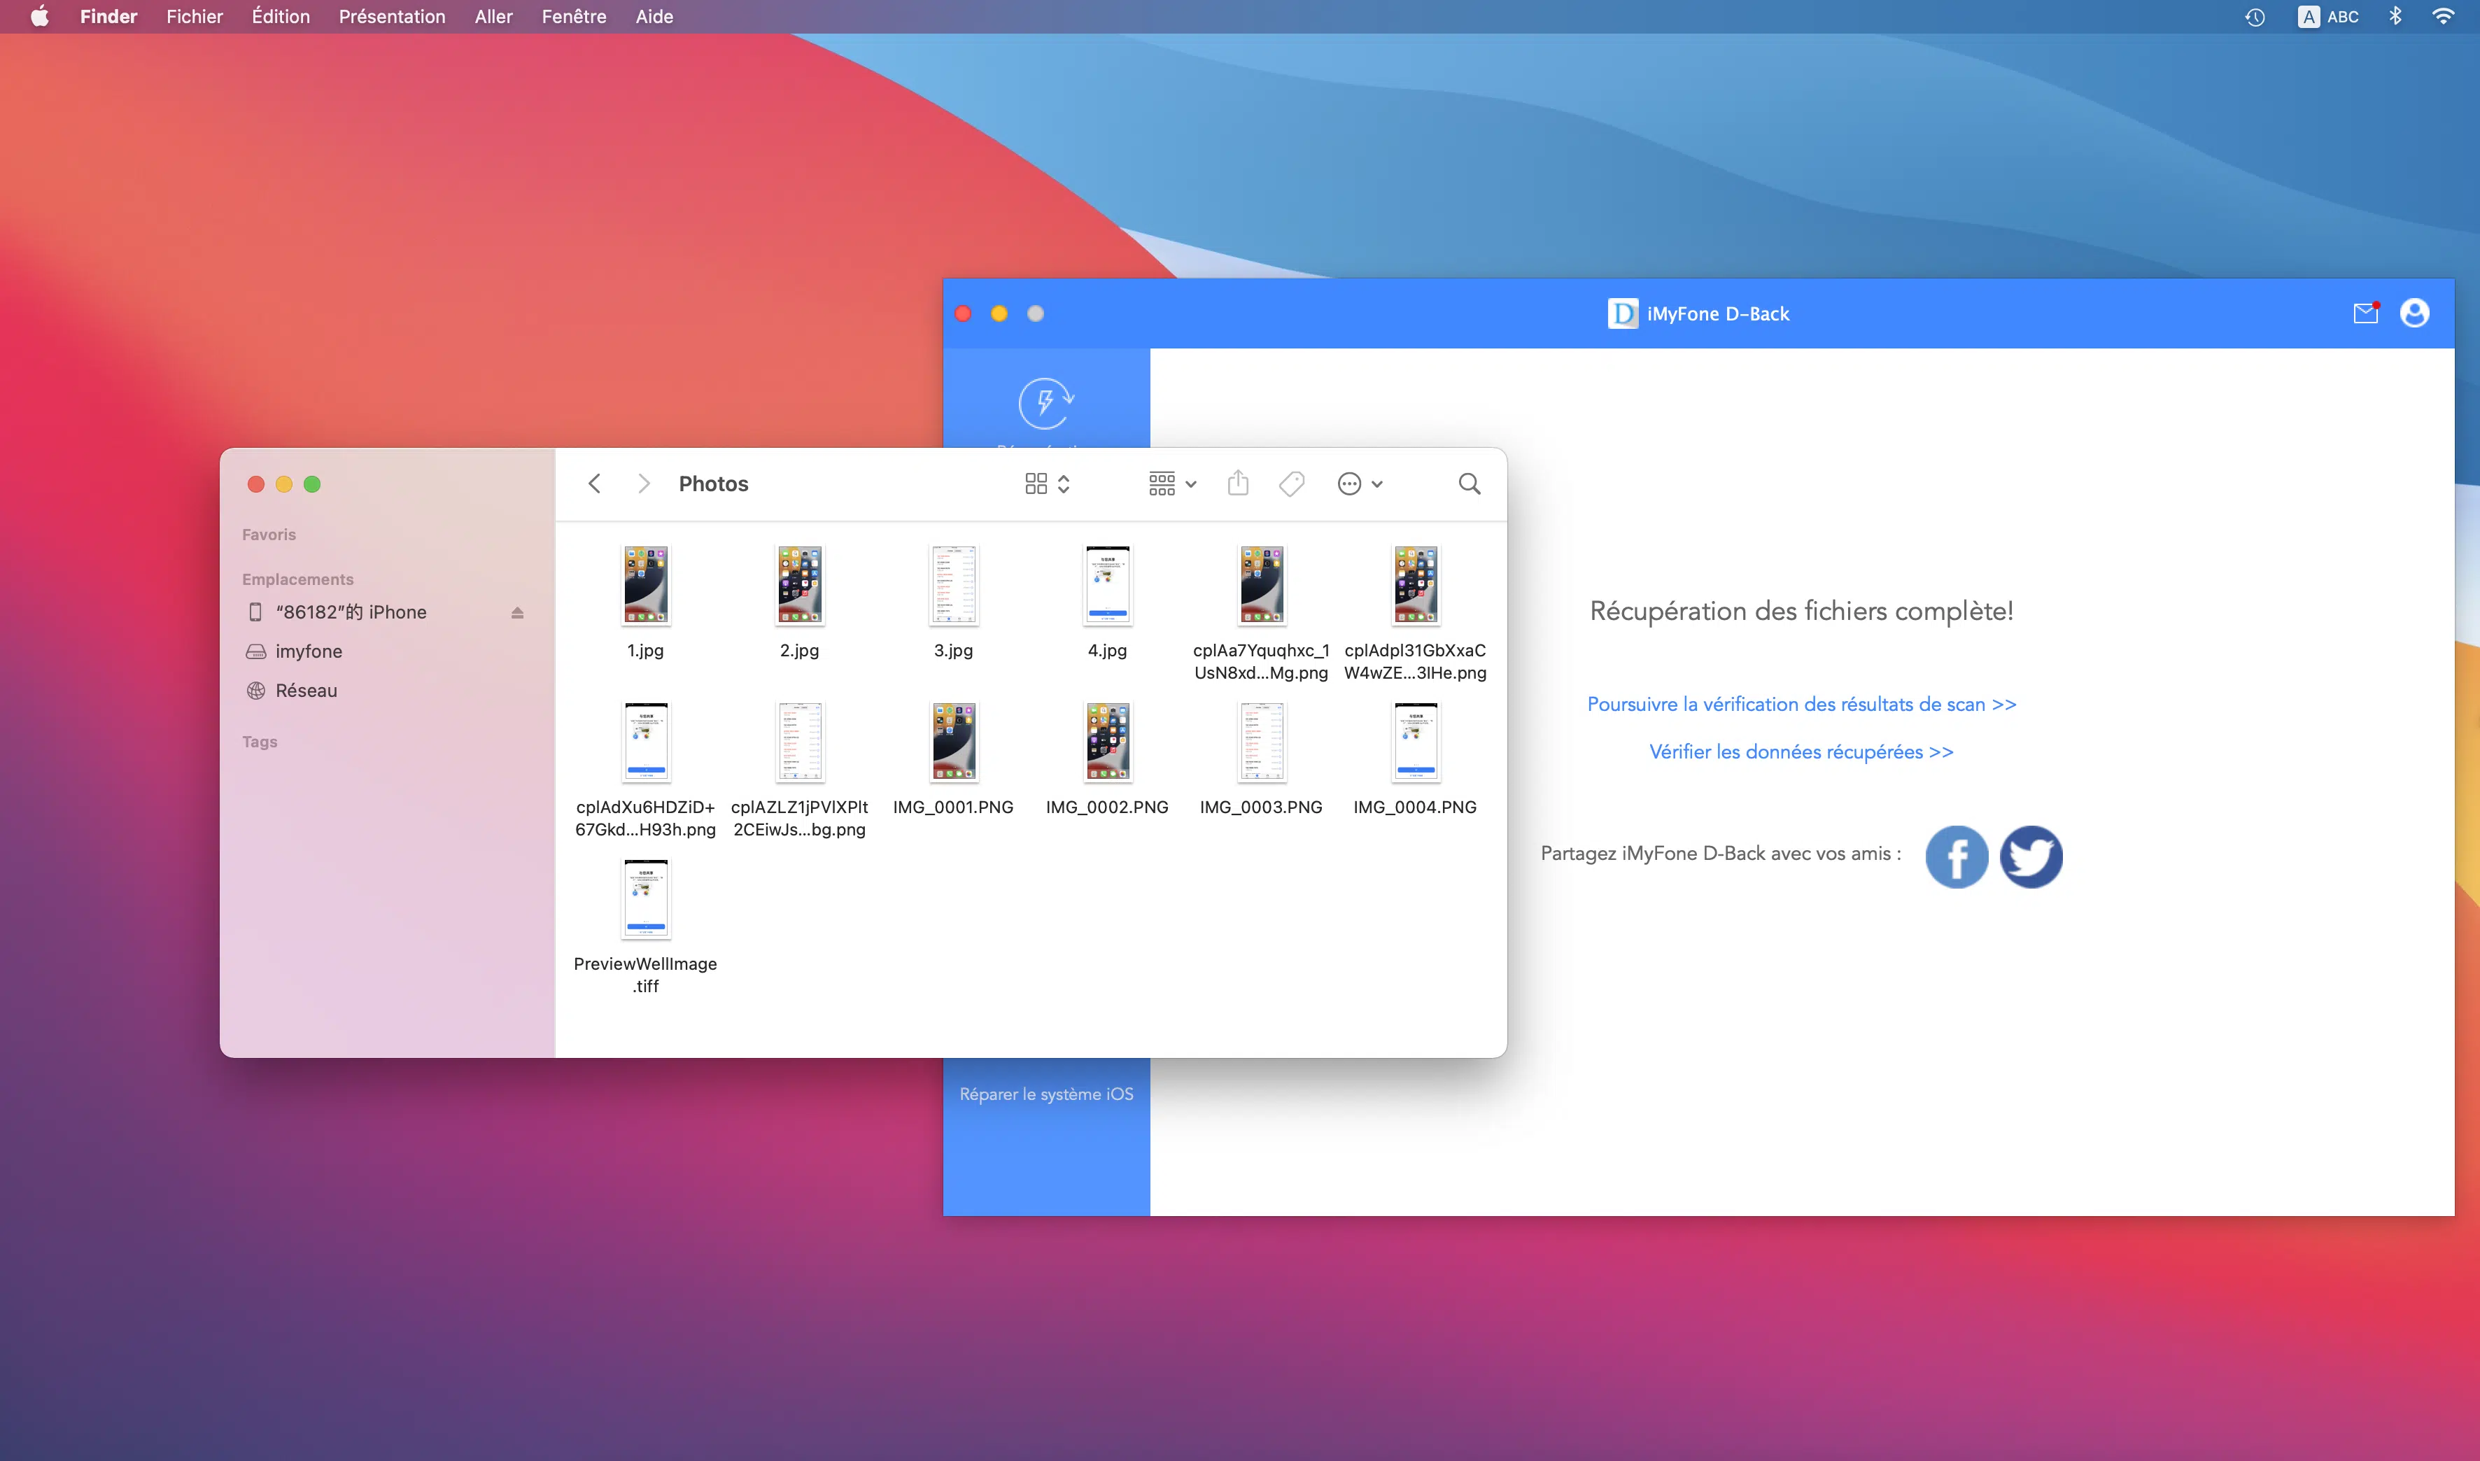Screen dimensions: 2480x1461
Task: Open the Aide menu
Action: pos(654,17)
